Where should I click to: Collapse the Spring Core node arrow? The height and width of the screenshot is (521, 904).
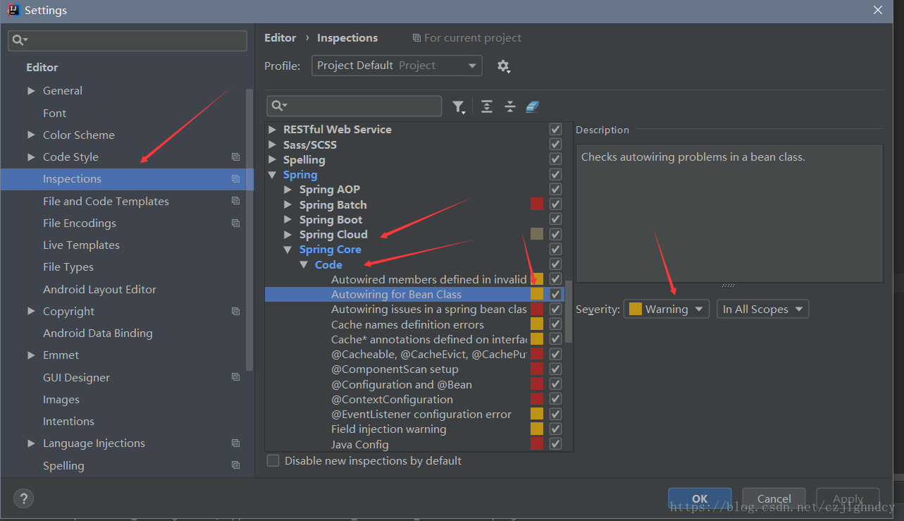click(x=287, y=250)
